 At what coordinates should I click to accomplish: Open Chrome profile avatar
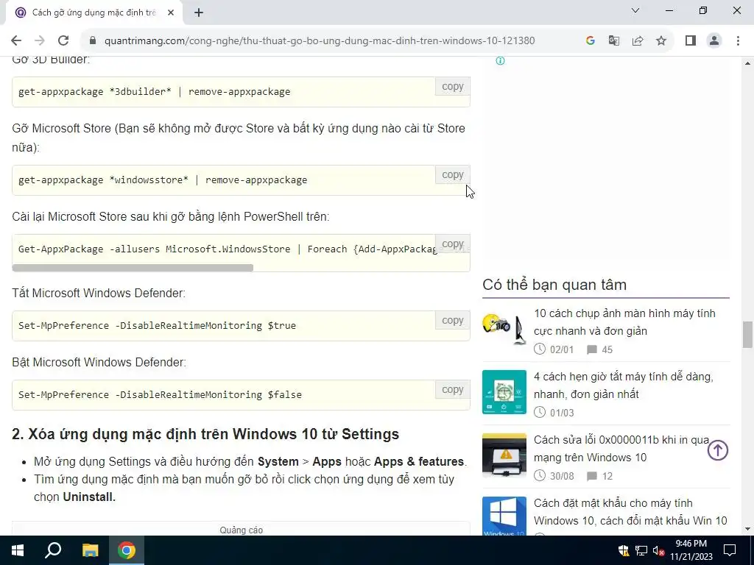coord(714,40)
